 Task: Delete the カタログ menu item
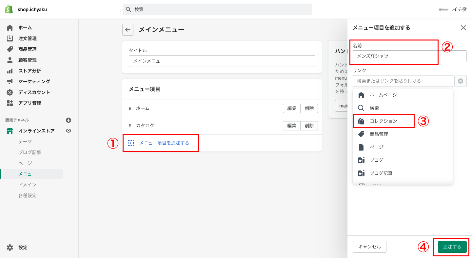(309, 126)
